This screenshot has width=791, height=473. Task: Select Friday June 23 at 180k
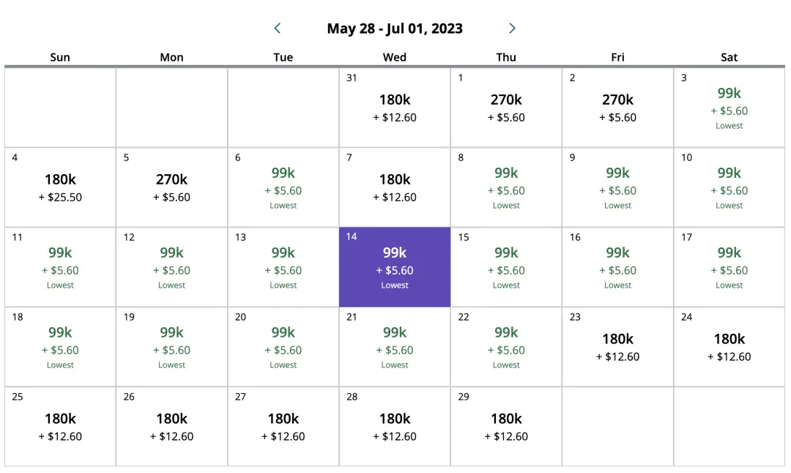tap(617, 347)
